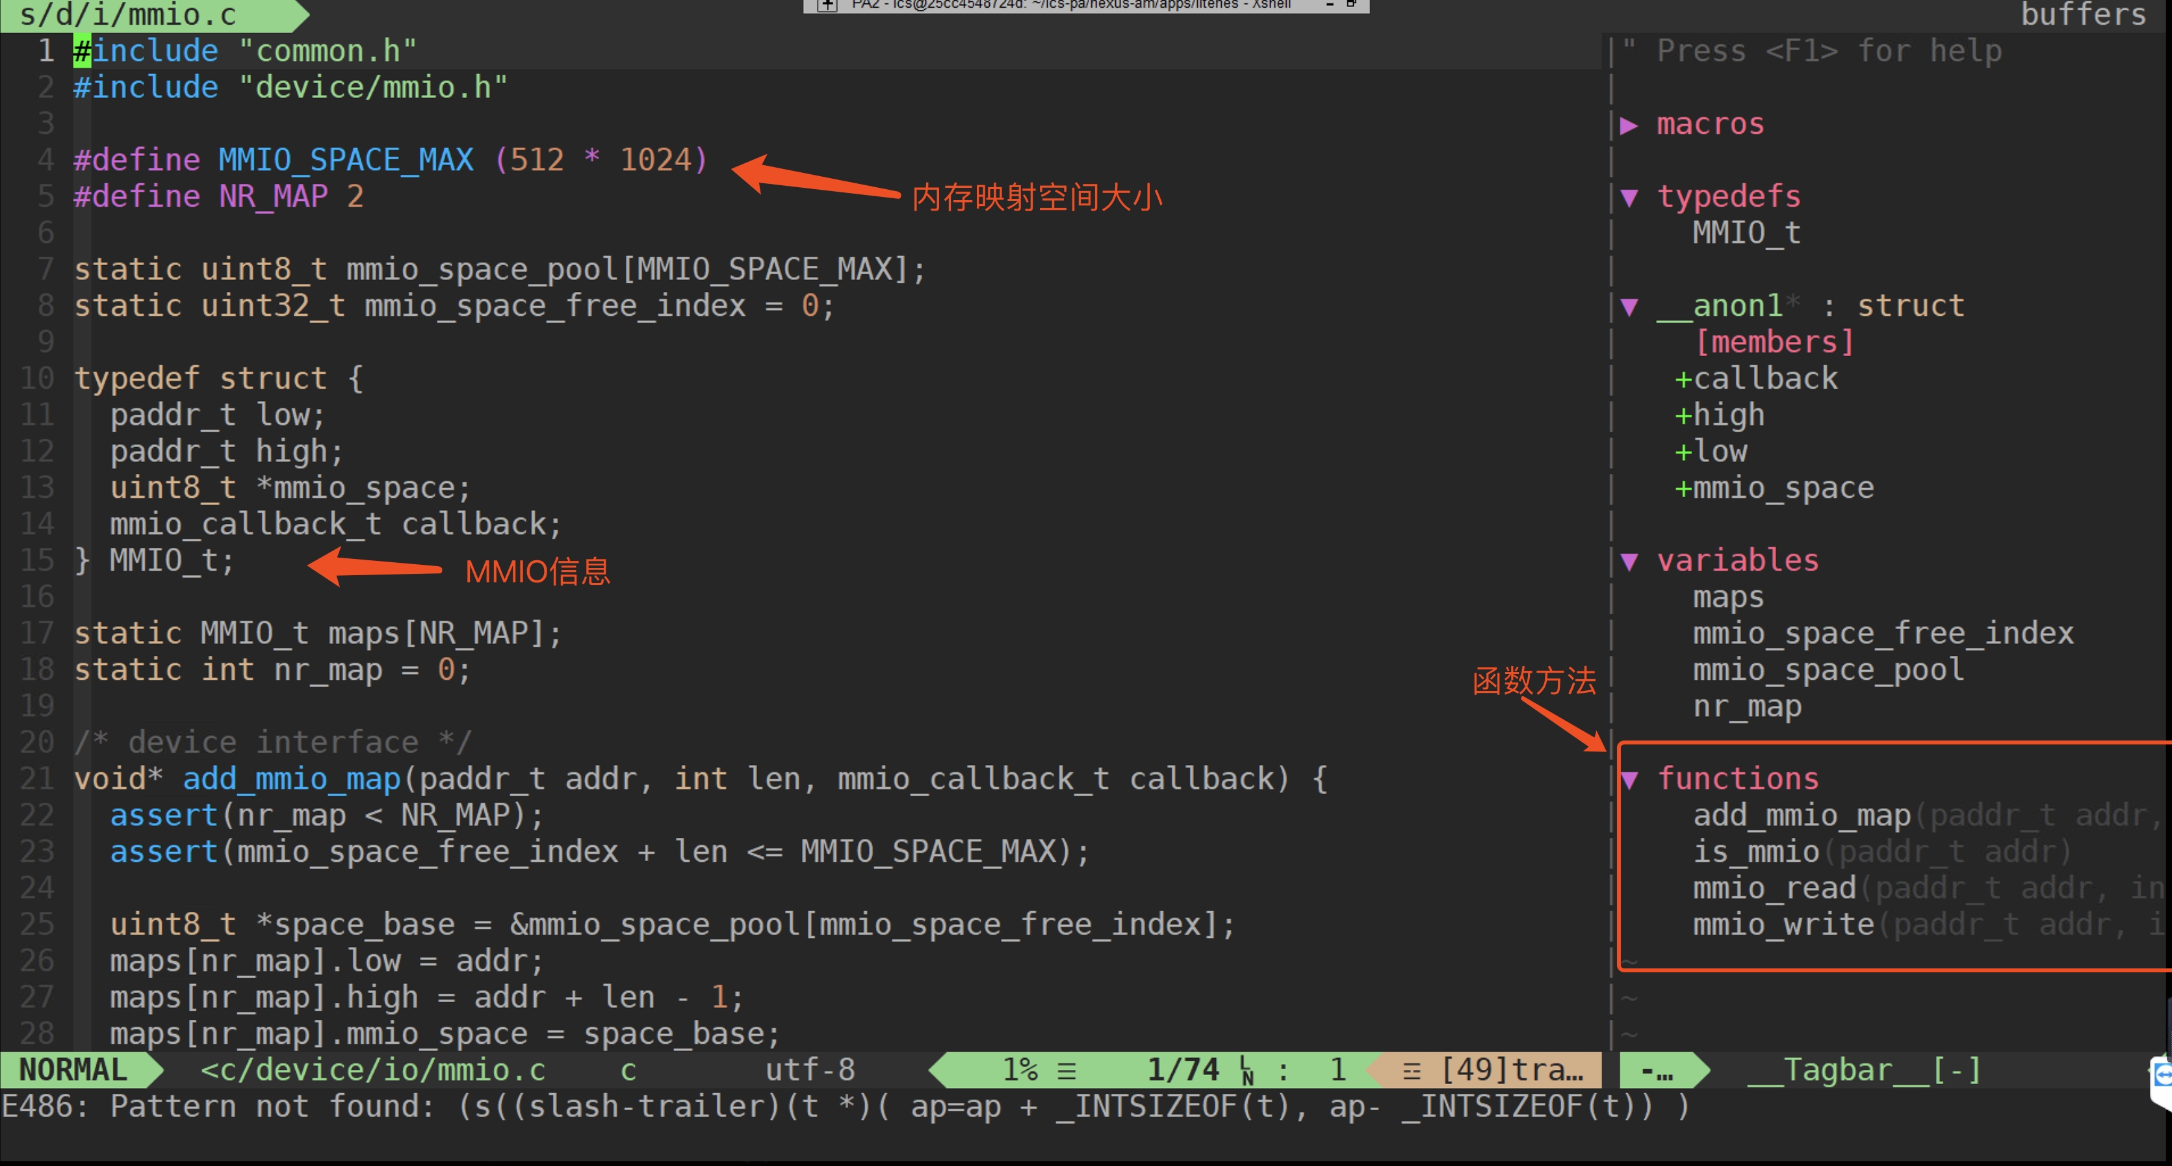
Task: Click the buffers label at top right
Action: [x=2082, y=14]
